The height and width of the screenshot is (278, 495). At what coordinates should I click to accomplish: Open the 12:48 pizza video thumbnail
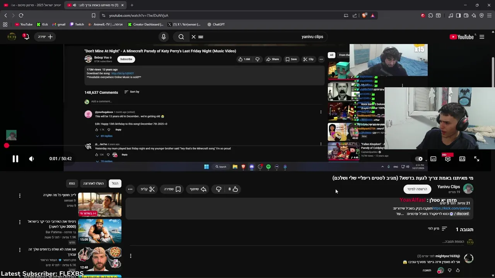coord(100,259)
